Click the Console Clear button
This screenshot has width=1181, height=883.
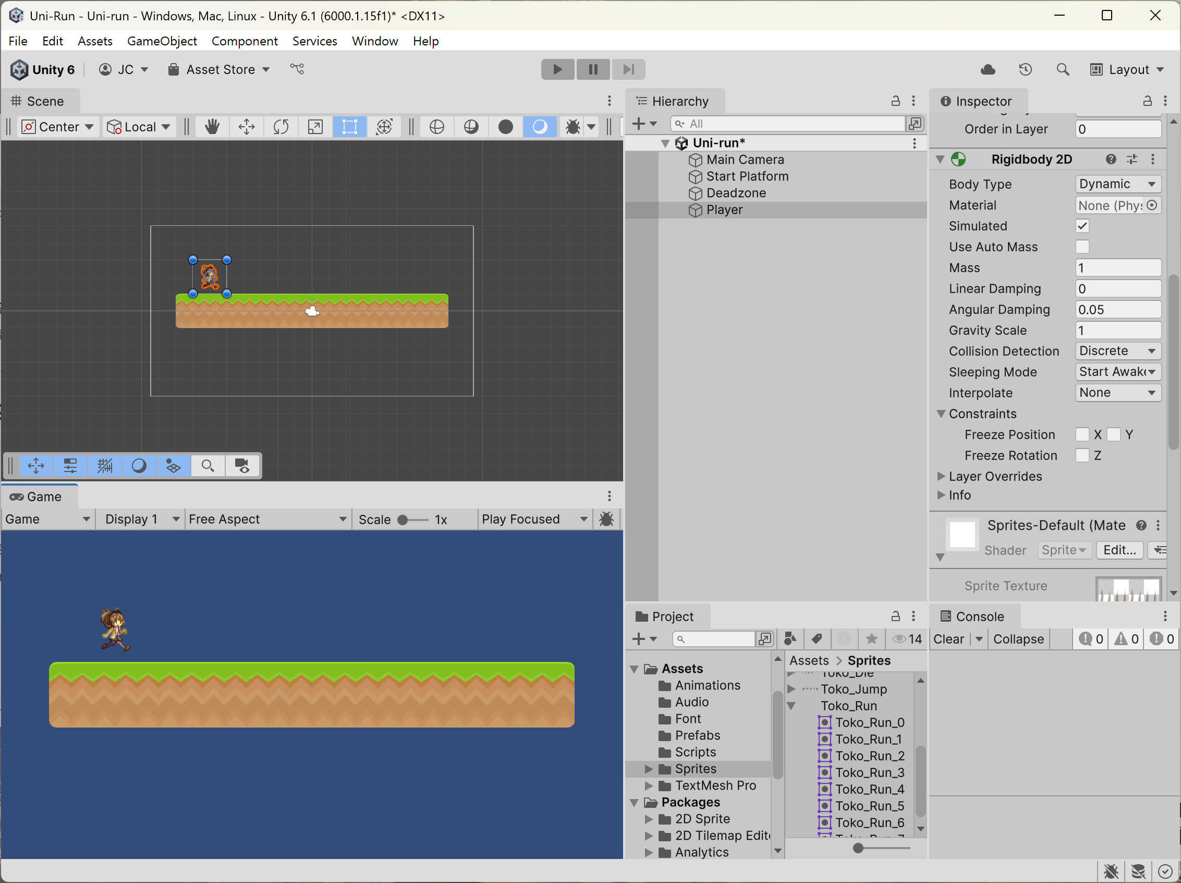pyautogui.click(x=948, y=639)
